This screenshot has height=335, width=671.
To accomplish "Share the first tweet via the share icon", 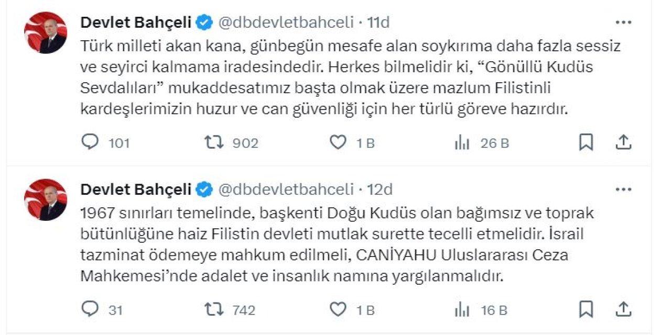I will (x=623, y=141).
